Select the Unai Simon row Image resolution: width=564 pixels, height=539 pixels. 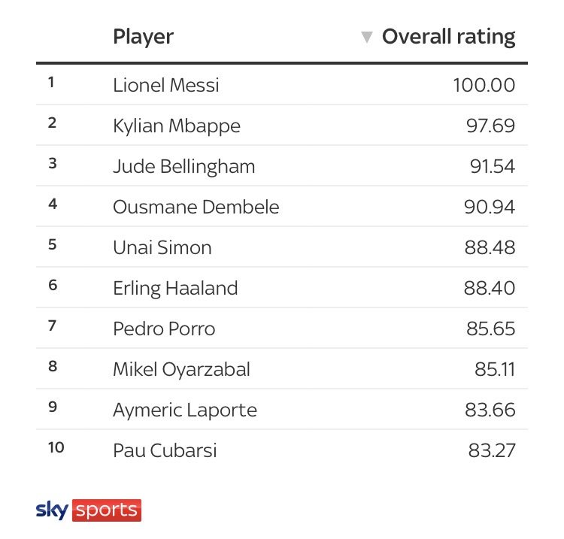[282, 247]
